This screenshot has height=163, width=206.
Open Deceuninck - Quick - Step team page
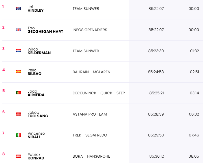pos(99,93)
